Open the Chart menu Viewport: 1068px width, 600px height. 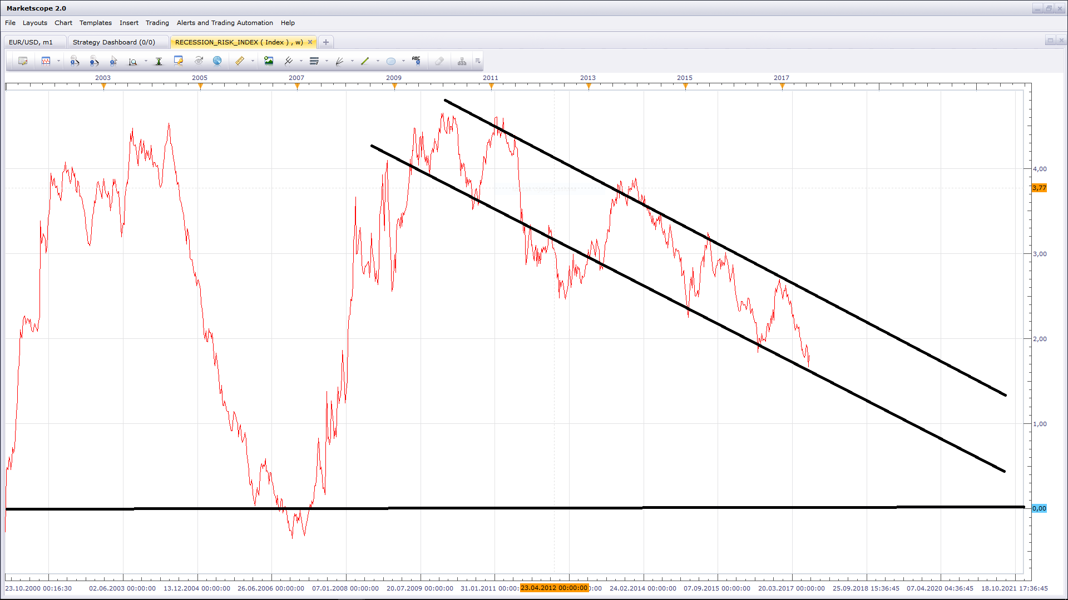pyautogui.click(x=63, y=23)
